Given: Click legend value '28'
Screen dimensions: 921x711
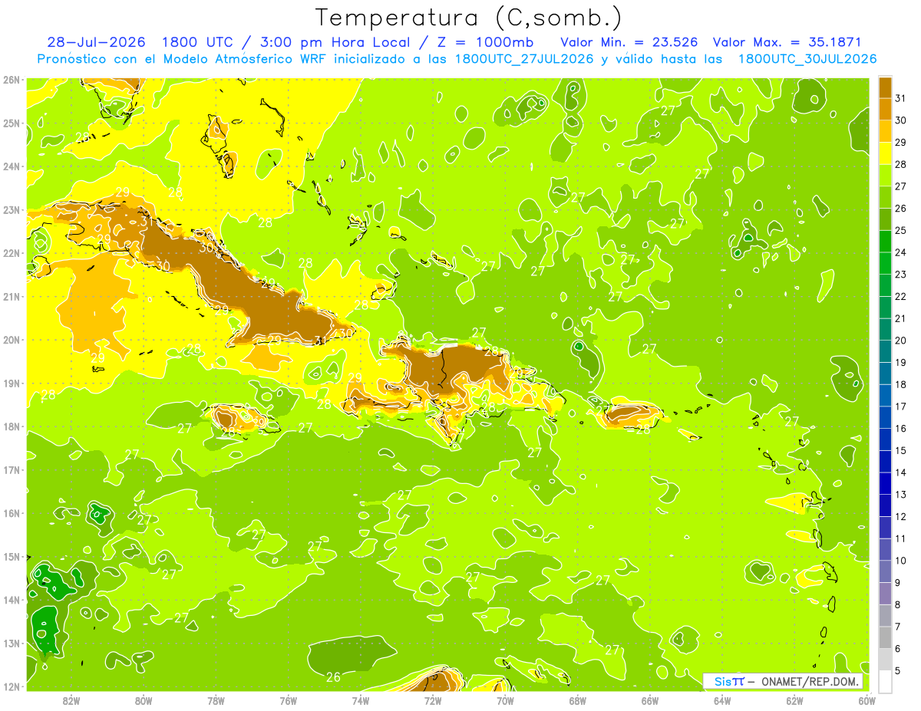Looking at the screenshot, I should pyautogui.click(x=900, y=164).
